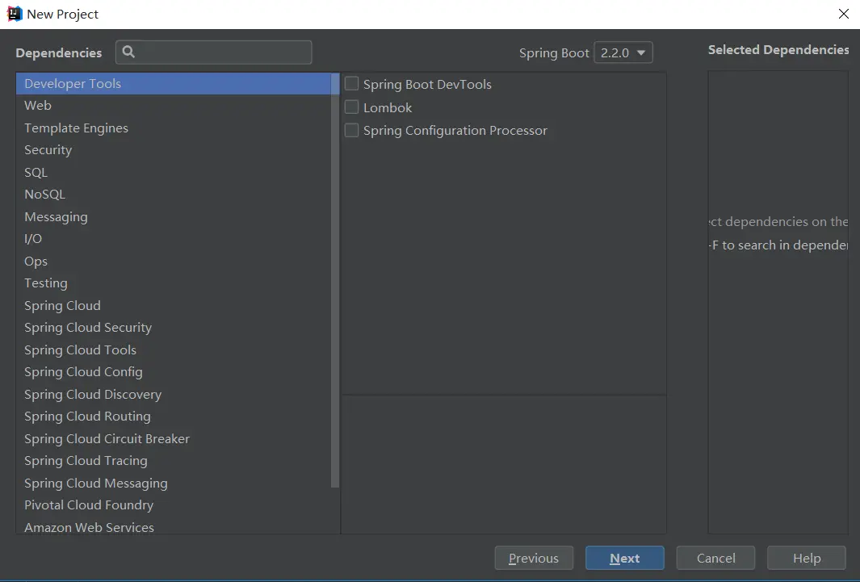This screenshot has width=860, height=582.
Task: Choose the Security category
Action: pos(174,149)
